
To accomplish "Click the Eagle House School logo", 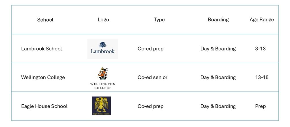I will tap(101, 106).
